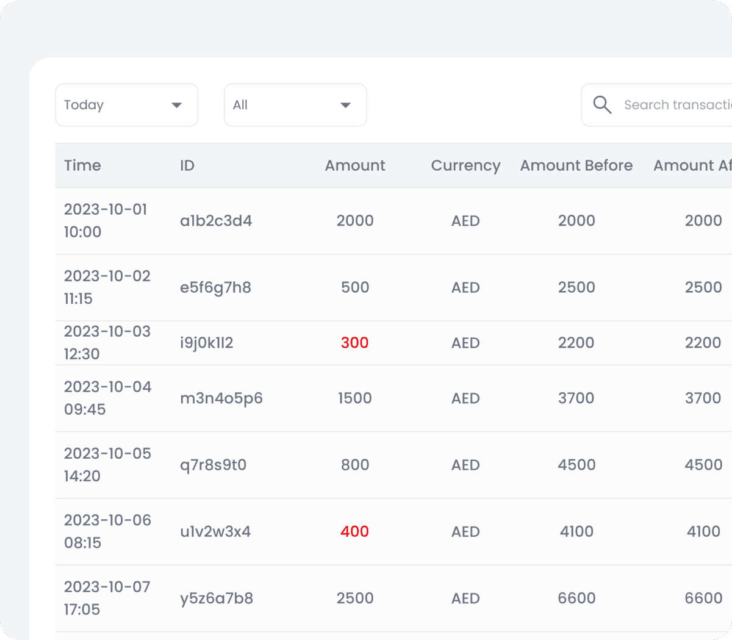Click the 2500 amount for y5z6a7b8
Image resolution: width=732 pixels, height=640 pixels.
coord(355,599)
